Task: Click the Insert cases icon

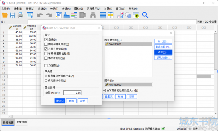Action: point(103,15)
